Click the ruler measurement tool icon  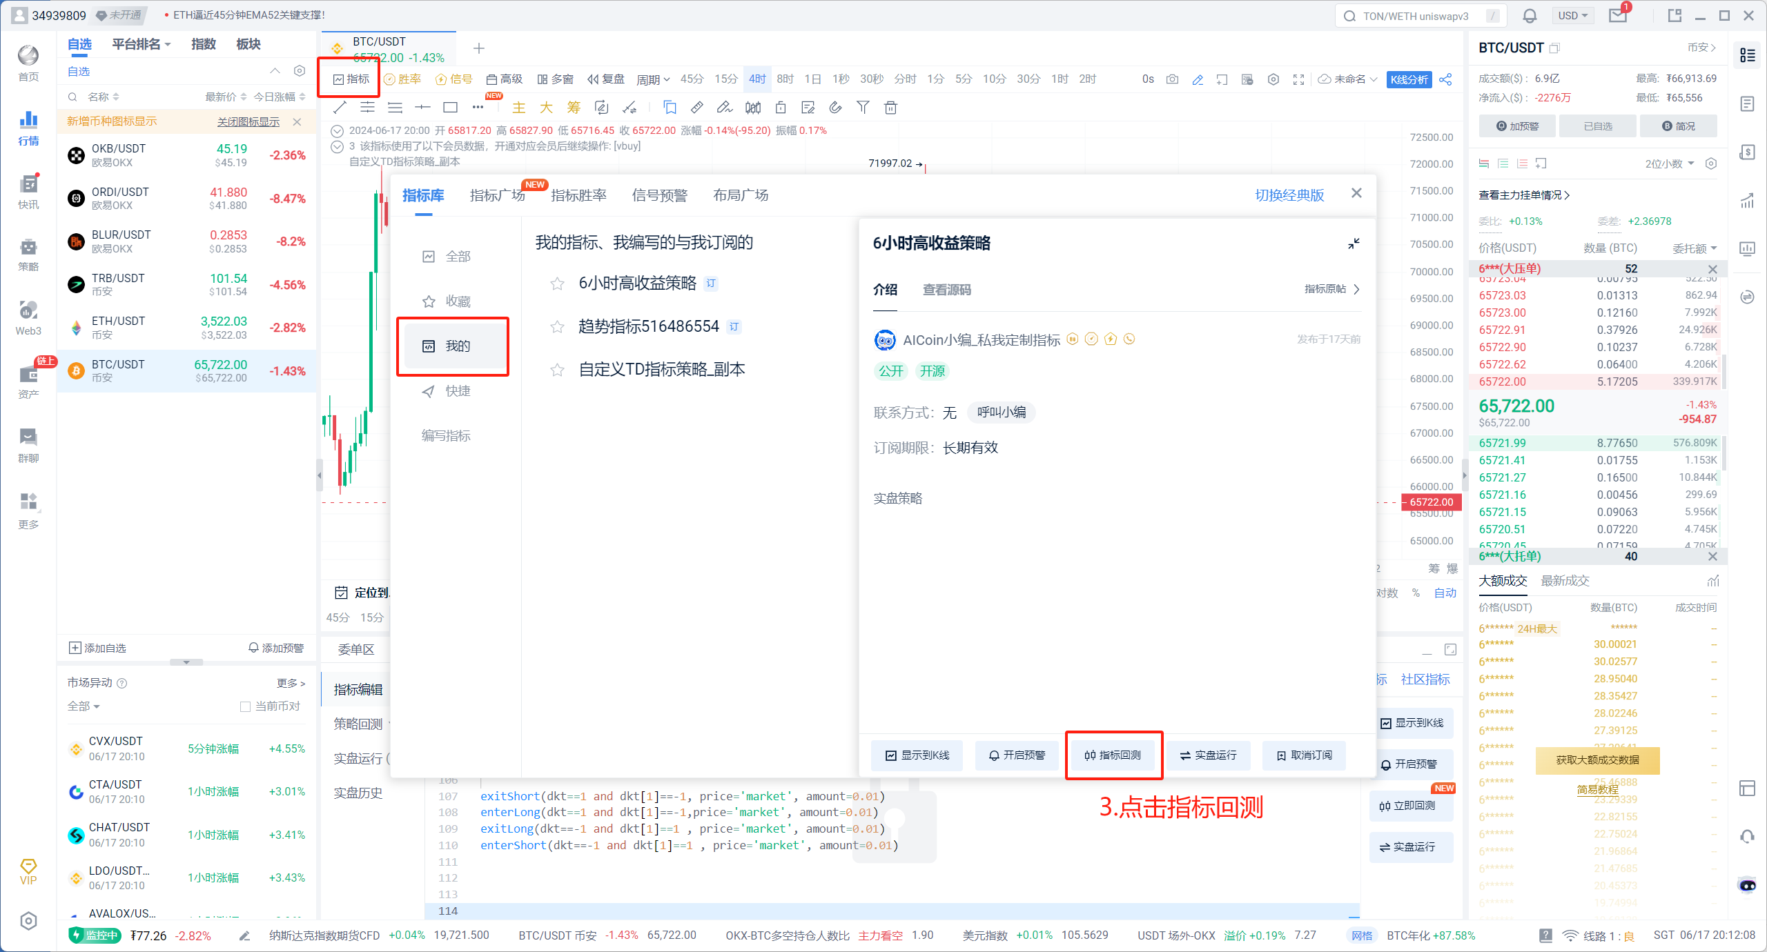tap(697, 107)
